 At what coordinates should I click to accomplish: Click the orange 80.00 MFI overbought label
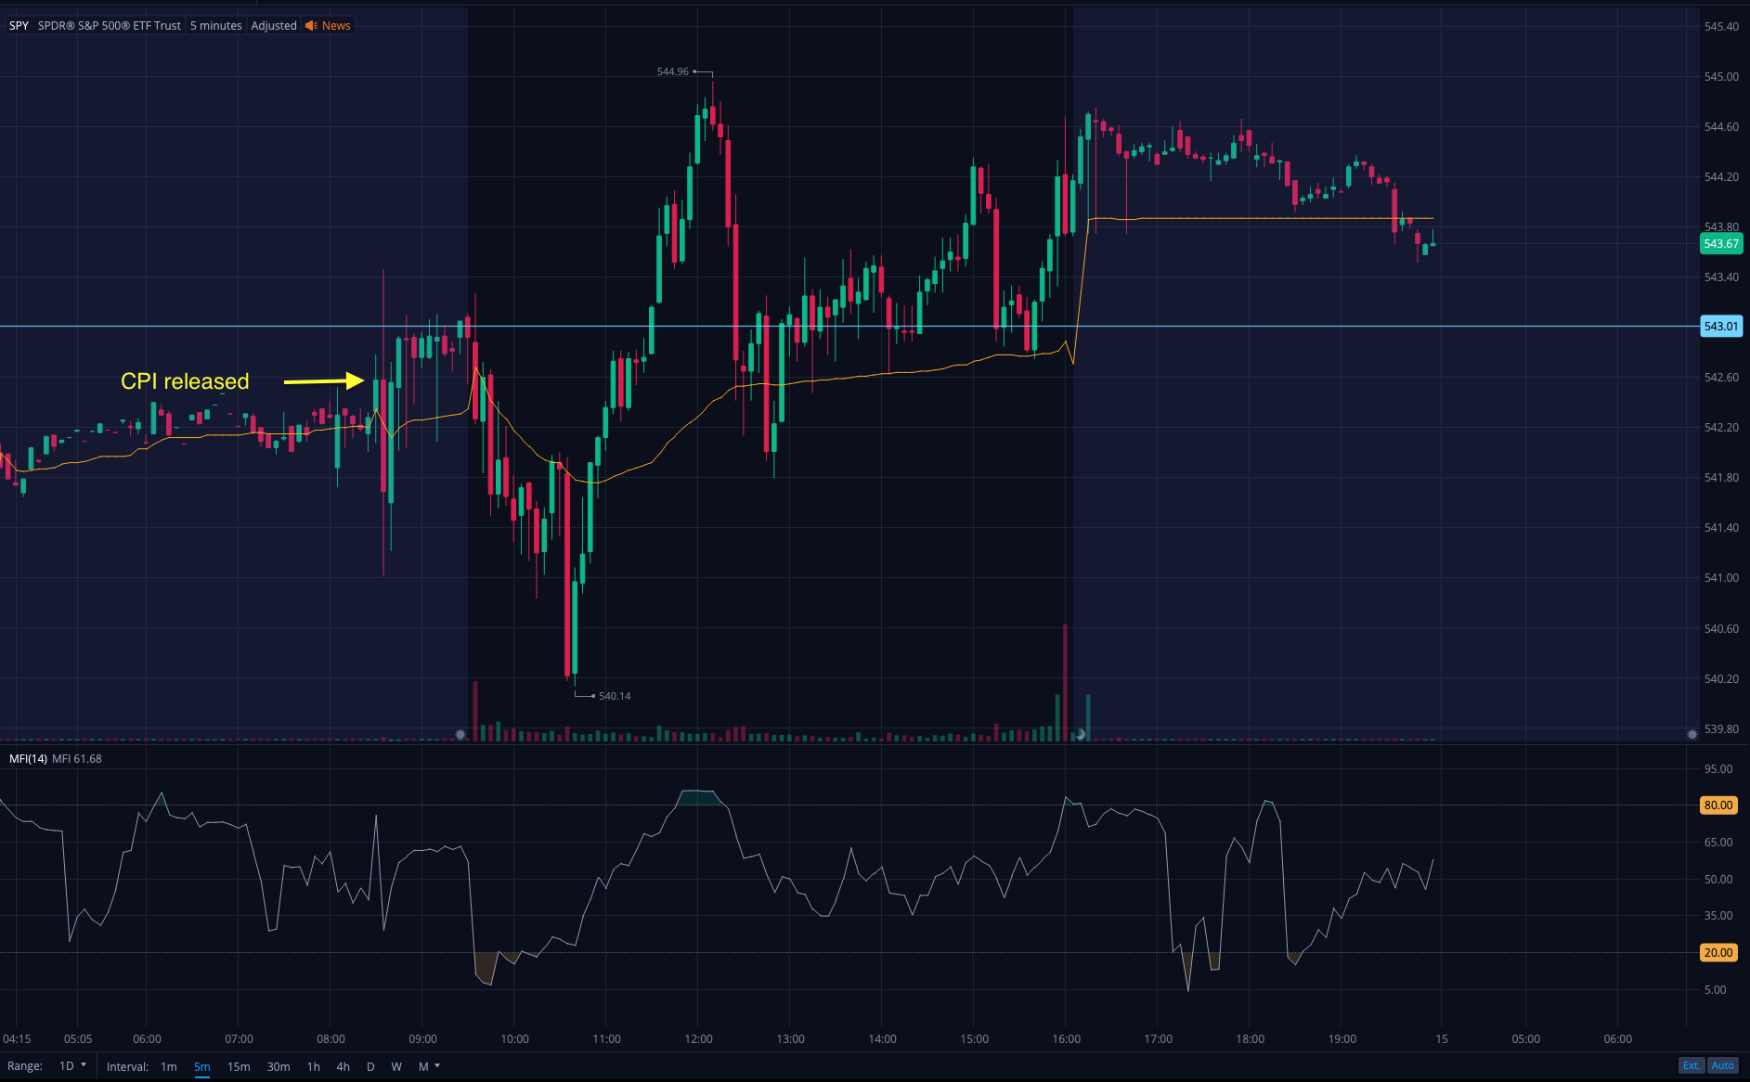1718,805
